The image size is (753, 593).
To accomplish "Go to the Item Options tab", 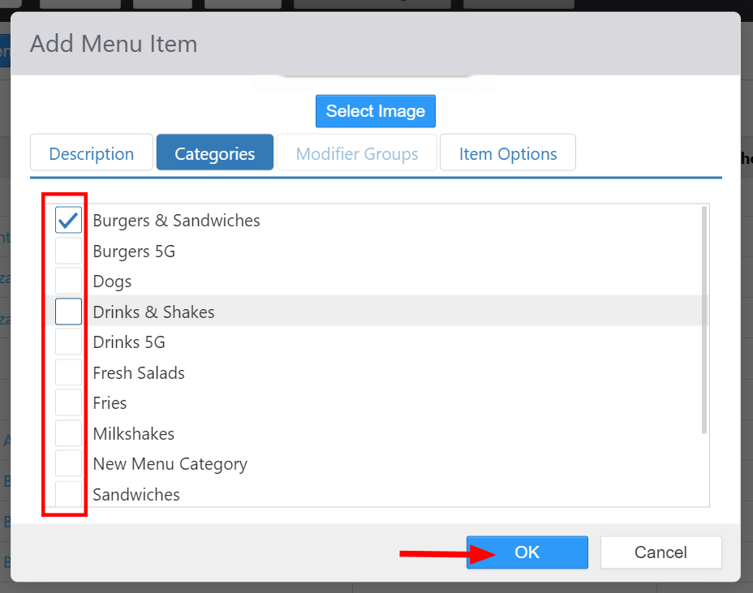I will tap(508, 153).
